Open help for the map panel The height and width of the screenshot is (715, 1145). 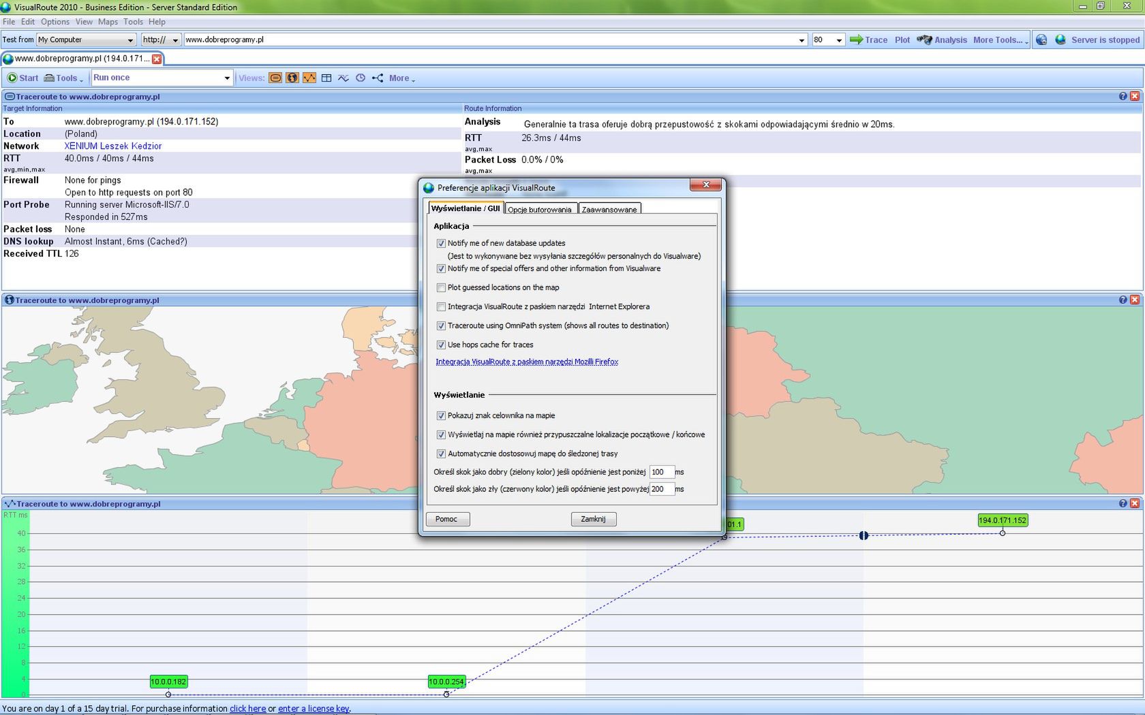pyautogui.click(x=1123, y=300)
